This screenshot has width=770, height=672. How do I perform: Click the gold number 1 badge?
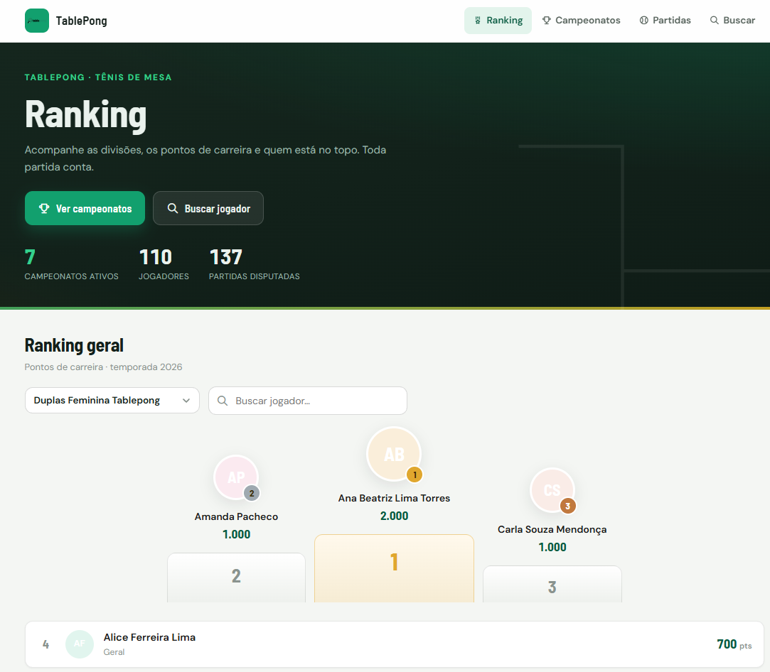pos(415,475)
